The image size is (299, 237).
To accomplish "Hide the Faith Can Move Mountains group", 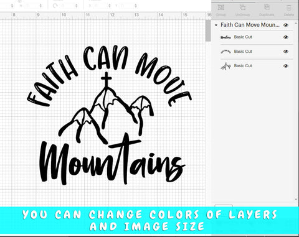I will 286,25.
